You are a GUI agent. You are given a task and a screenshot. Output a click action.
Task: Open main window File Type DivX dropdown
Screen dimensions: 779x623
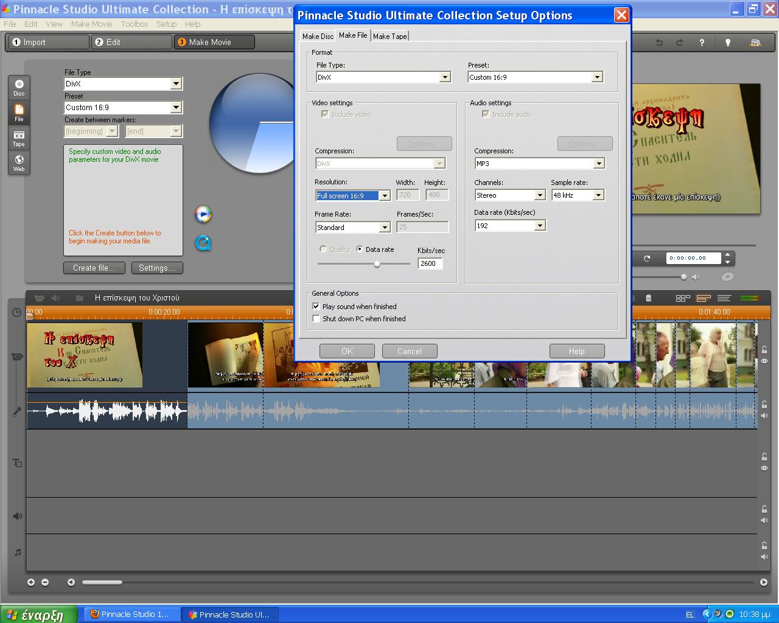123,83
